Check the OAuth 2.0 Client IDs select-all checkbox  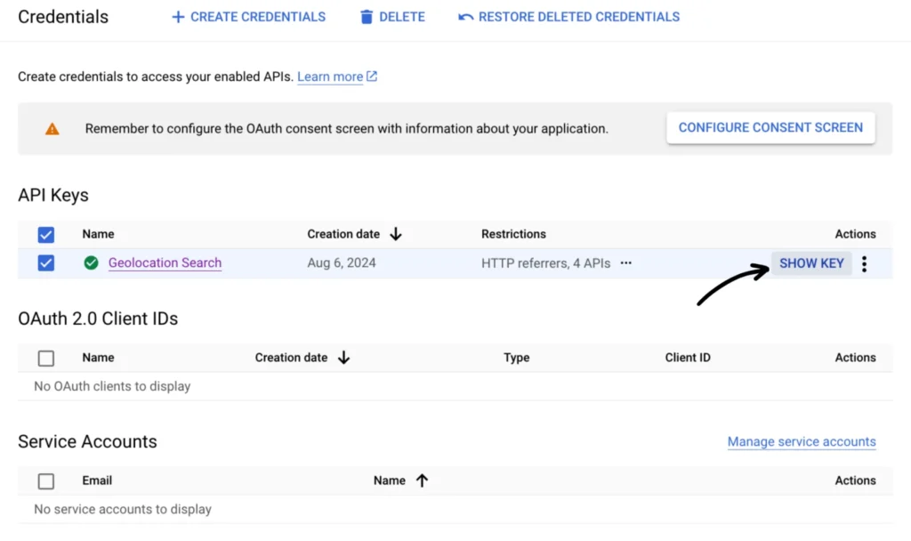46,358
